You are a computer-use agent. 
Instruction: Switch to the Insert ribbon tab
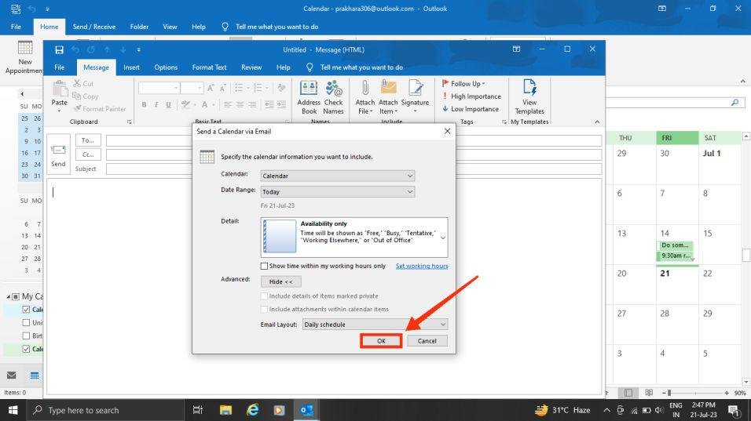131,67
